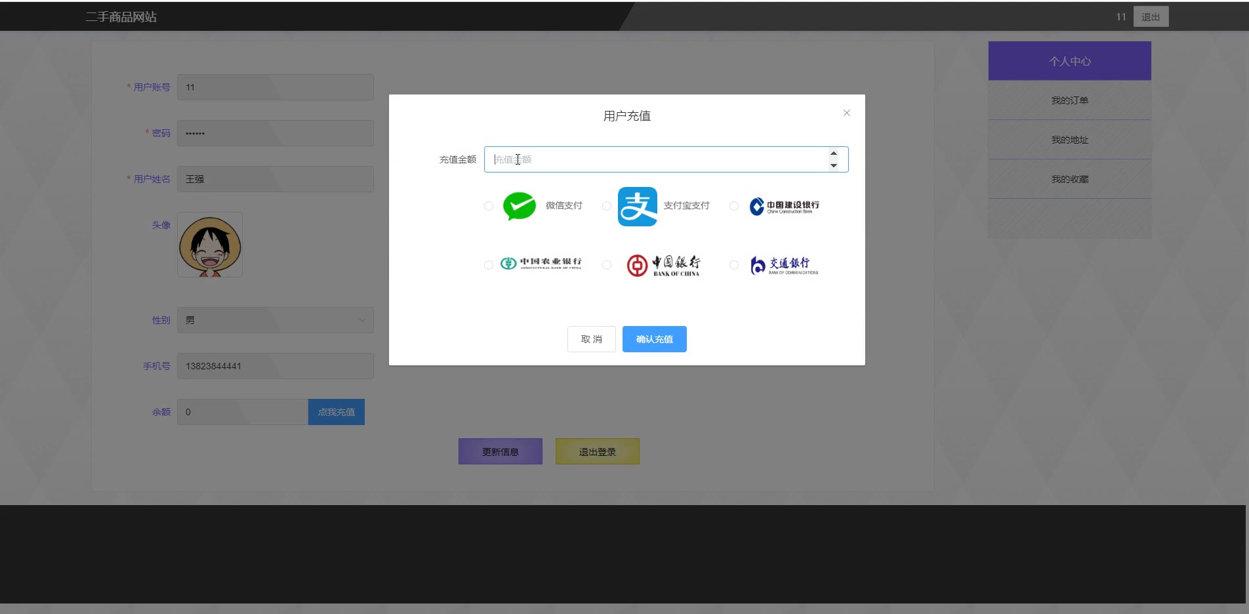
Task: Click the 用户姓名 input field
Action: pos(276,179)
